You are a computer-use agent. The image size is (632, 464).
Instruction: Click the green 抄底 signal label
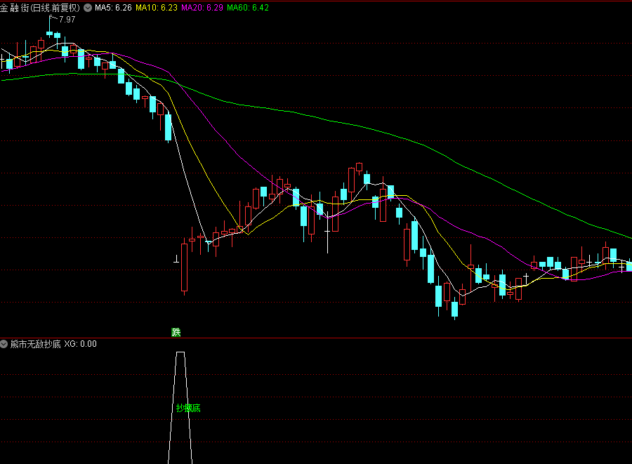pos(188,409)
